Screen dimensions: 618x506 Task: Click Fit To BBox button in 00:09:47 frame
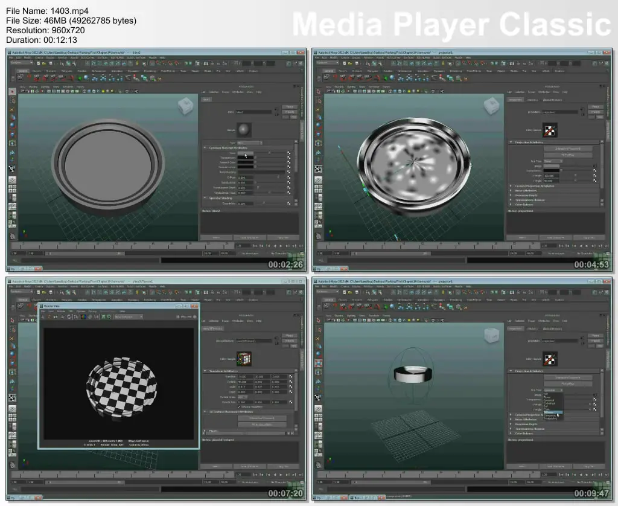pos(568,384)
